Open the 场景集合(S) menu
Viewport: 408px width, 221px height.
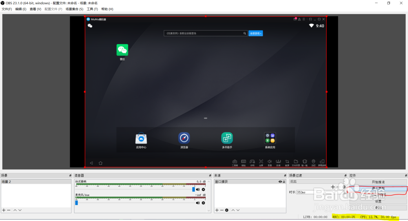click(74, 9)
